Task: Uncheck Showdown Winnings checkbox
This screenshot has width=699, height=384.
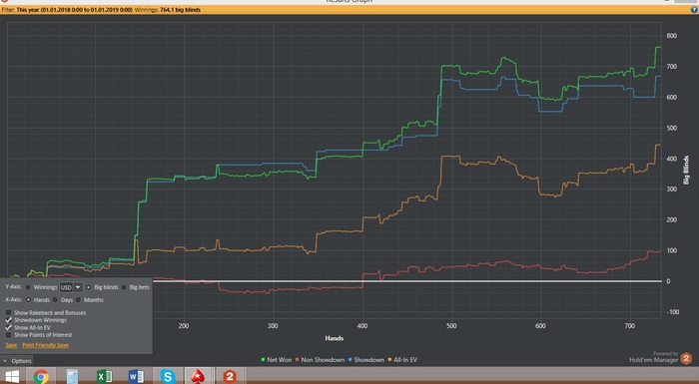Action: click(x=8, y=320)
